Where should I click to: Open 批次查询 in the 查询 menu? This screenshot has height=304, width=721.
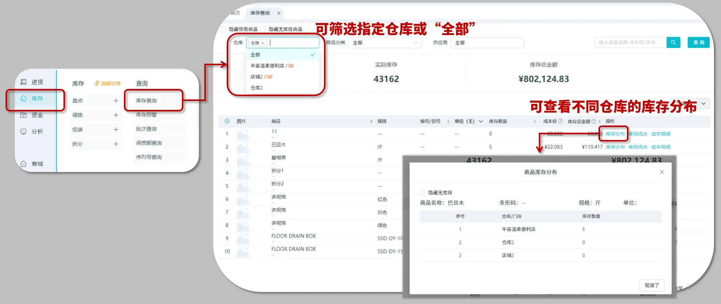[x=146, y=129]
